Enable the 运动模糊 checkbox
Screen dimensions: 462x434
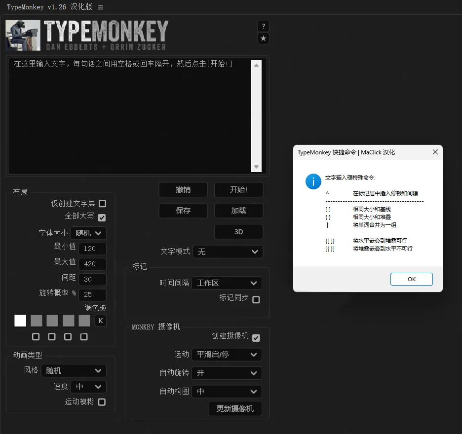click(x=102, y=402)
